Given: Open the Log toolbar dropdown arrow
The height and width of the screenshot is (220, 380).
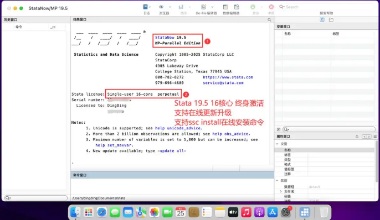Looking at the screenshot, I should pos(150,7).
